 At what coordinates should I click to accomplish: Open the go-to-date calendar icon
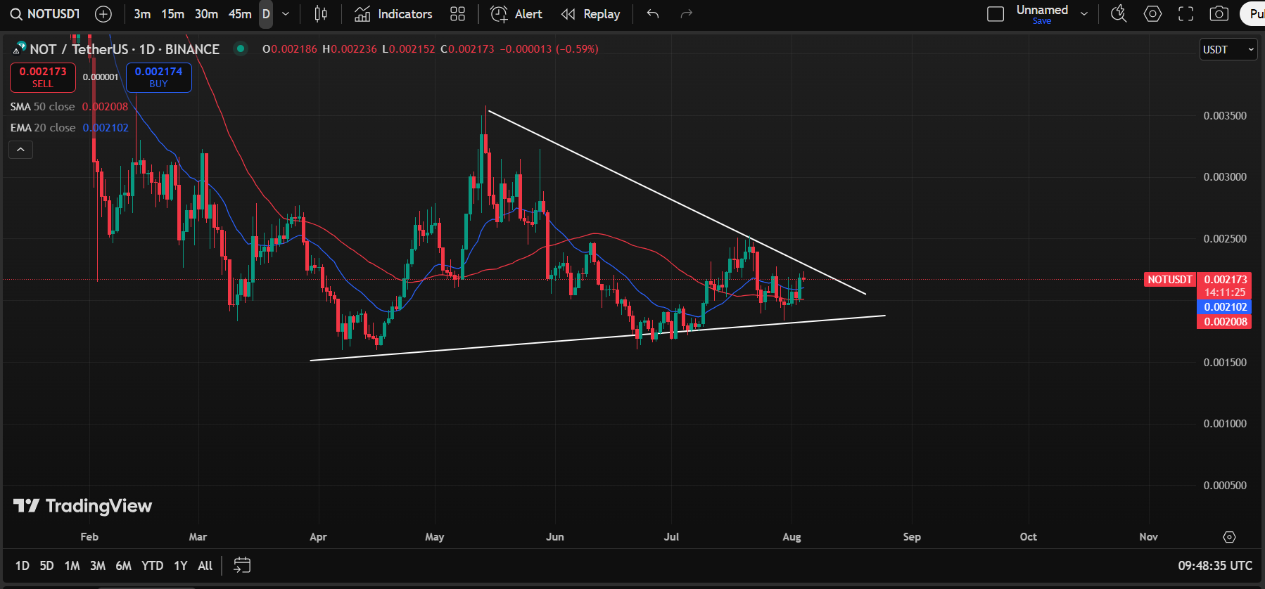tap(242, 565)
